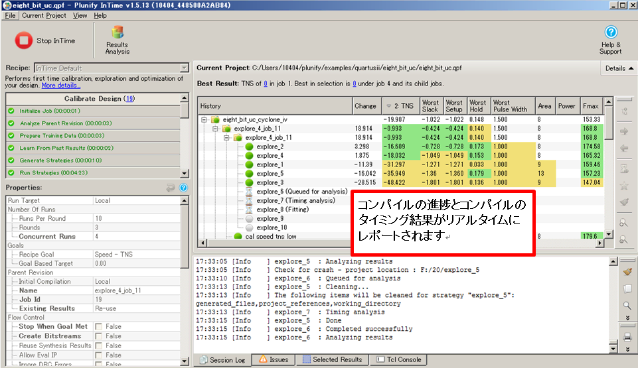
Task: Enable the Create Bitstreams checkbox
Action: 98,336
